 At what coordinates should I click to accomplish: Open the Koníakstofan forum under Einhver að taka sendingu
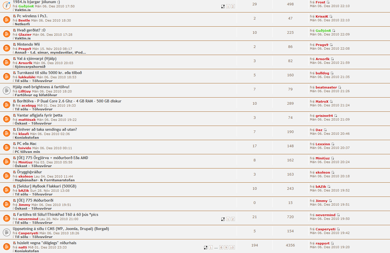pos(27,138)
